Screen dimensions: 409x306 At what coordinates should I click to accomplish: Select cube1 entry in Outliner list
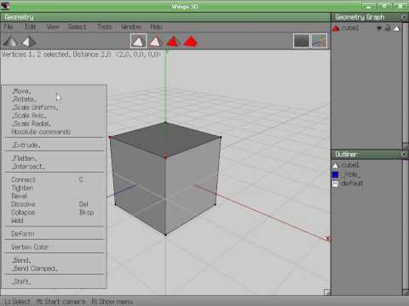pos(350,165)
